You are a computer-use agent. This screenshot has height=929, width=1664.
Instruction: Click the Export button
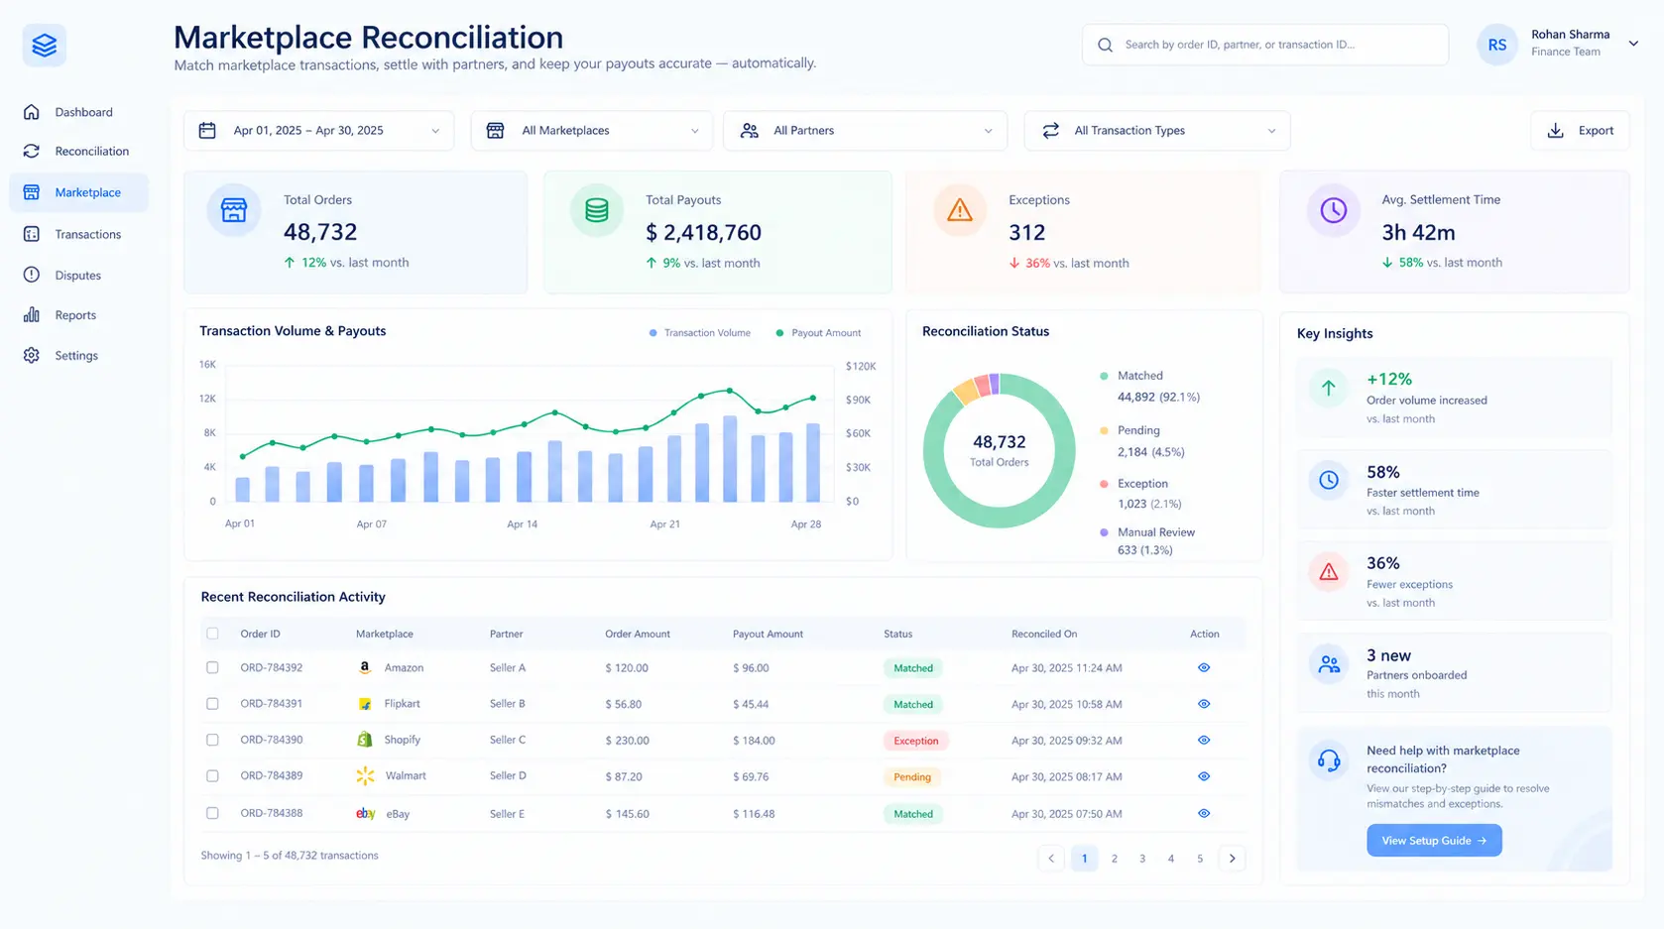coord(1581,131)
